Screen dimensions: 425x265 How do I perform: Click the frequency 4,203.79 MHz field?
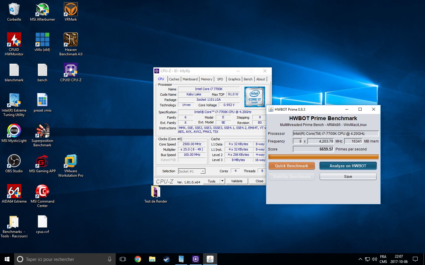pyautogui.click(x=321, y=141)
